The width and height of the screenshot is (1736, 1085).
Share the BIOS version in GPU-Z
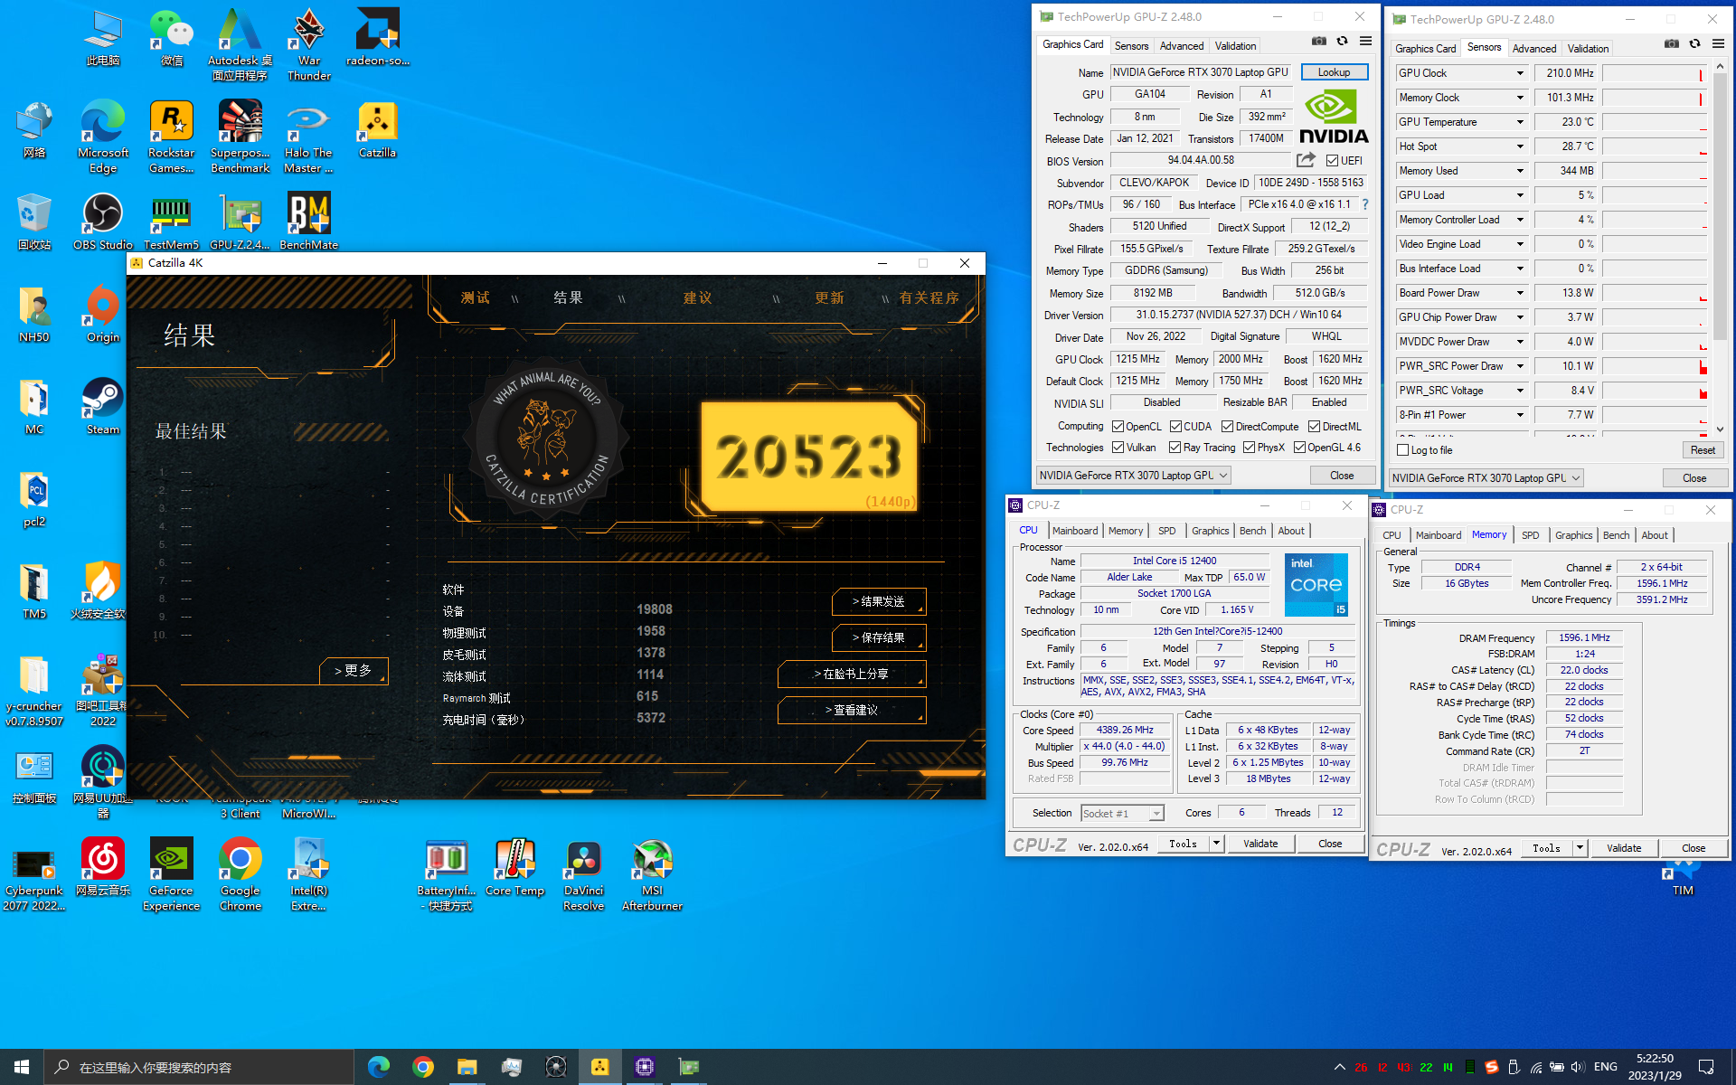click(x=1306, y=160)
